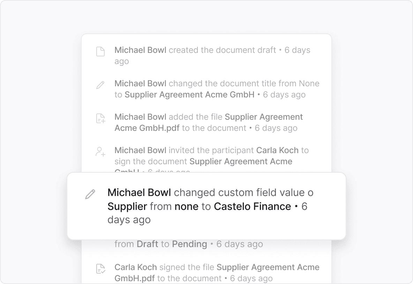Click the signed file checkmark icon
This screenshot has height=284, width=413.
point(100,269)
